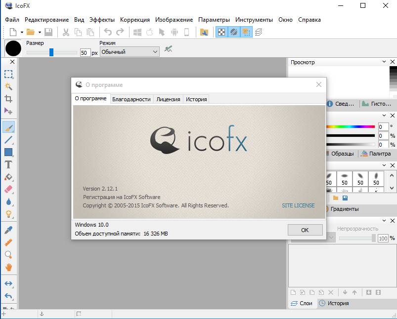Select the magic wand tool
397x319 pixels.
8,86
